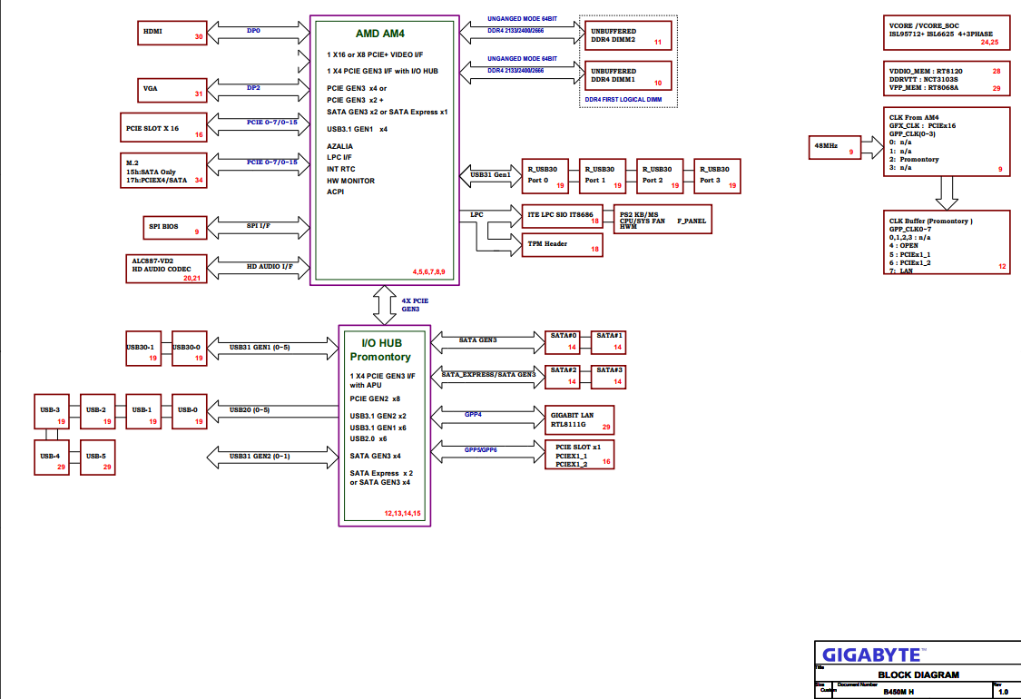Click the BLOCK DIAGRAM title text

pos(918,674)
